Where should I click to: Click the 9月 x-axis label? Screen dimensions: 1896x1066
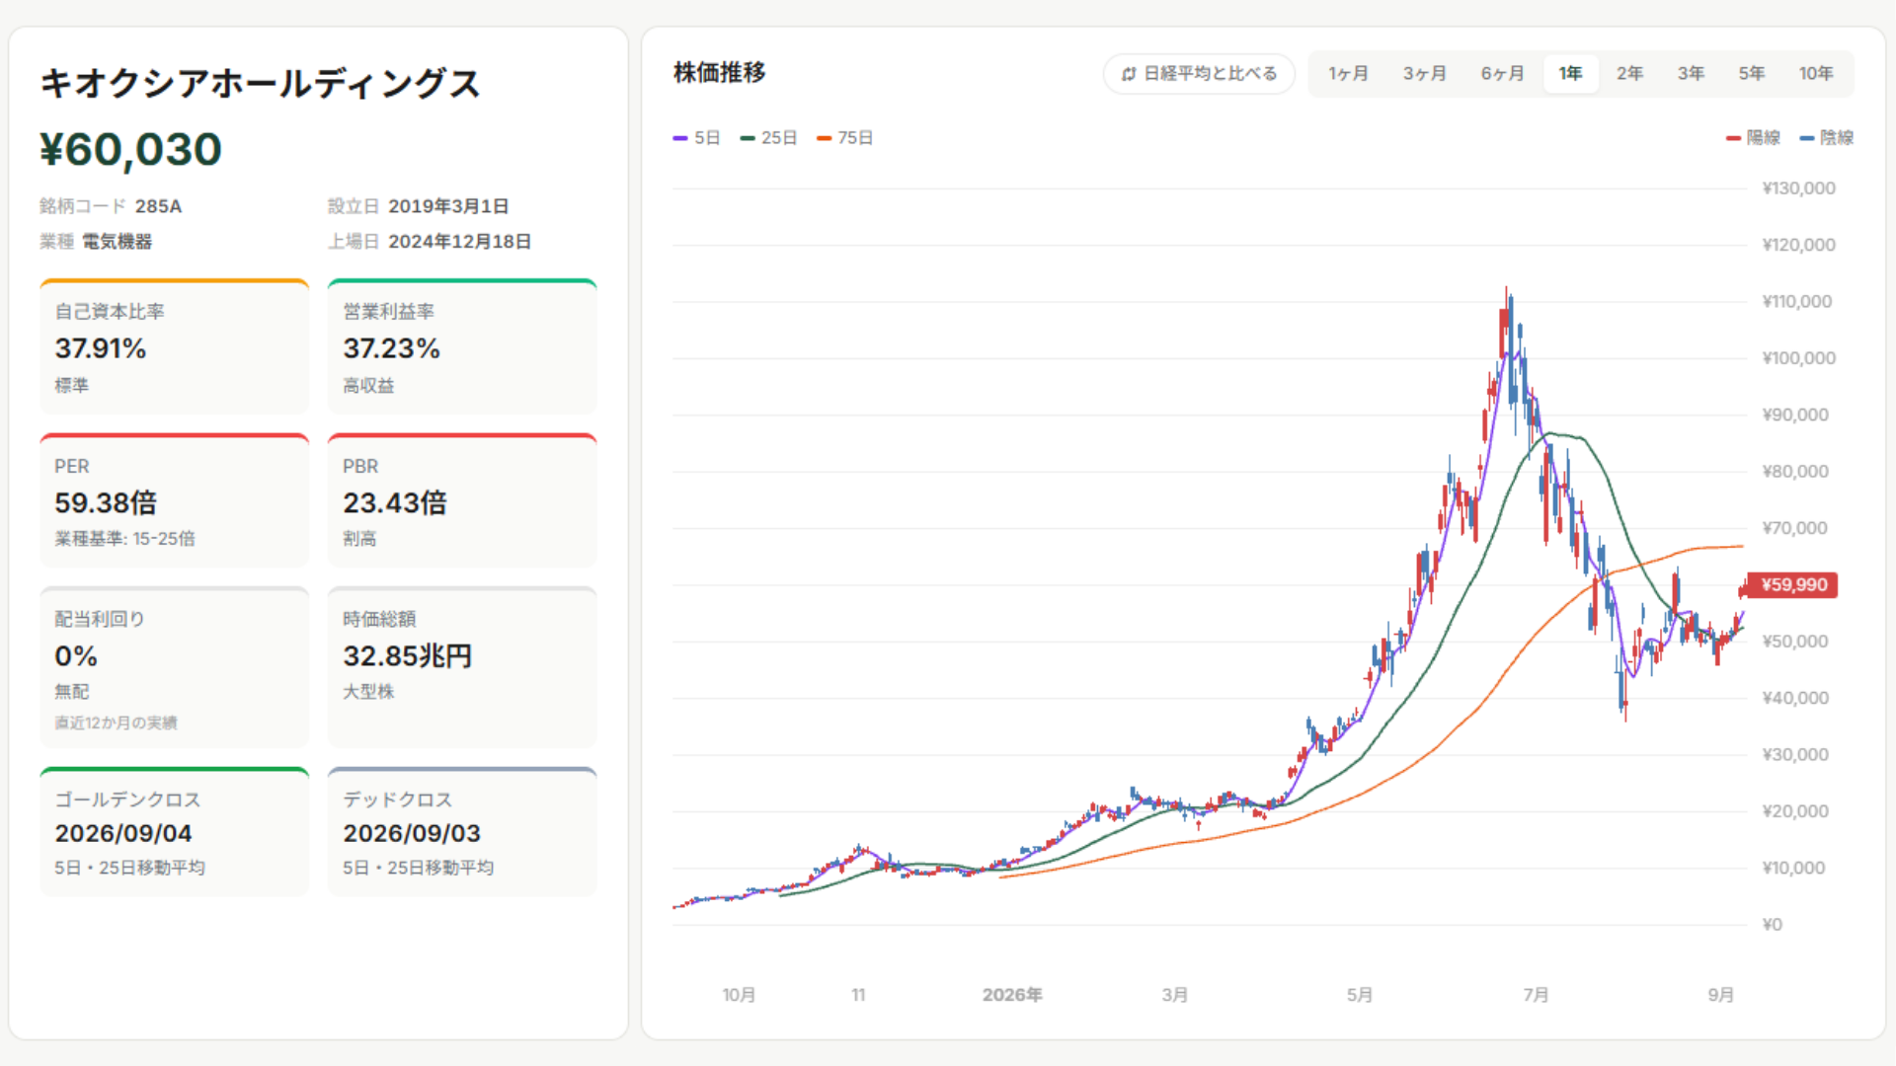point(1721,995)
